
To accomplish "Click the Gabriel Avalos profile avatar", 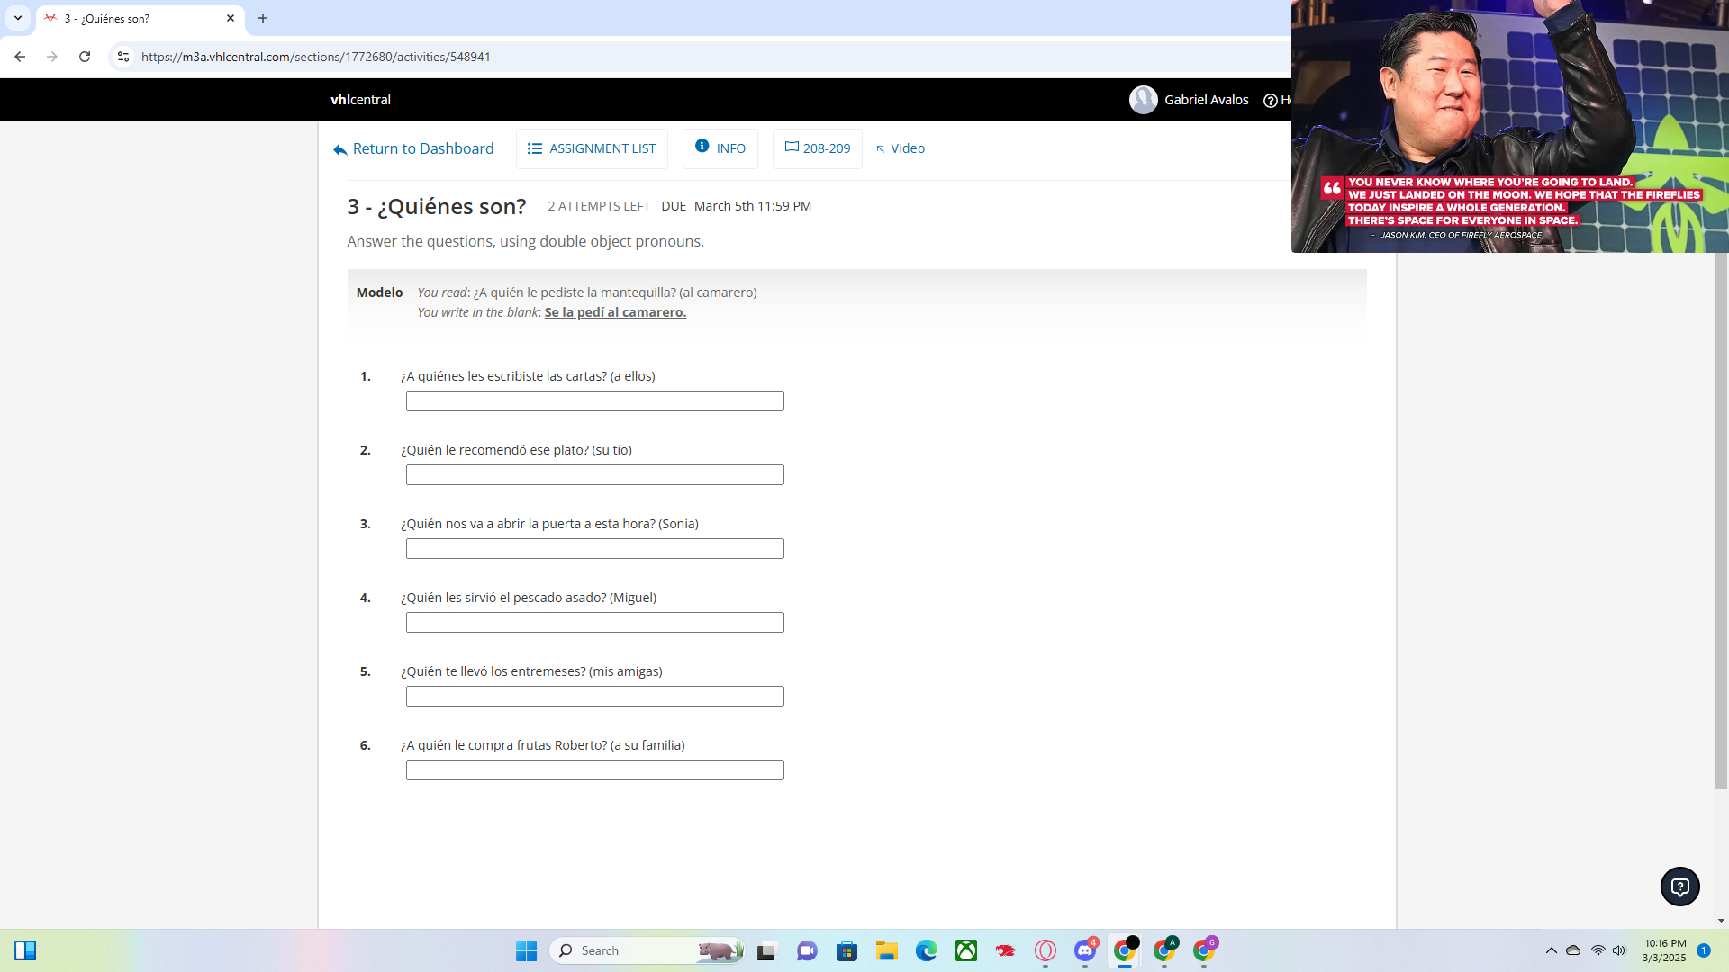I will point(1143,100).
